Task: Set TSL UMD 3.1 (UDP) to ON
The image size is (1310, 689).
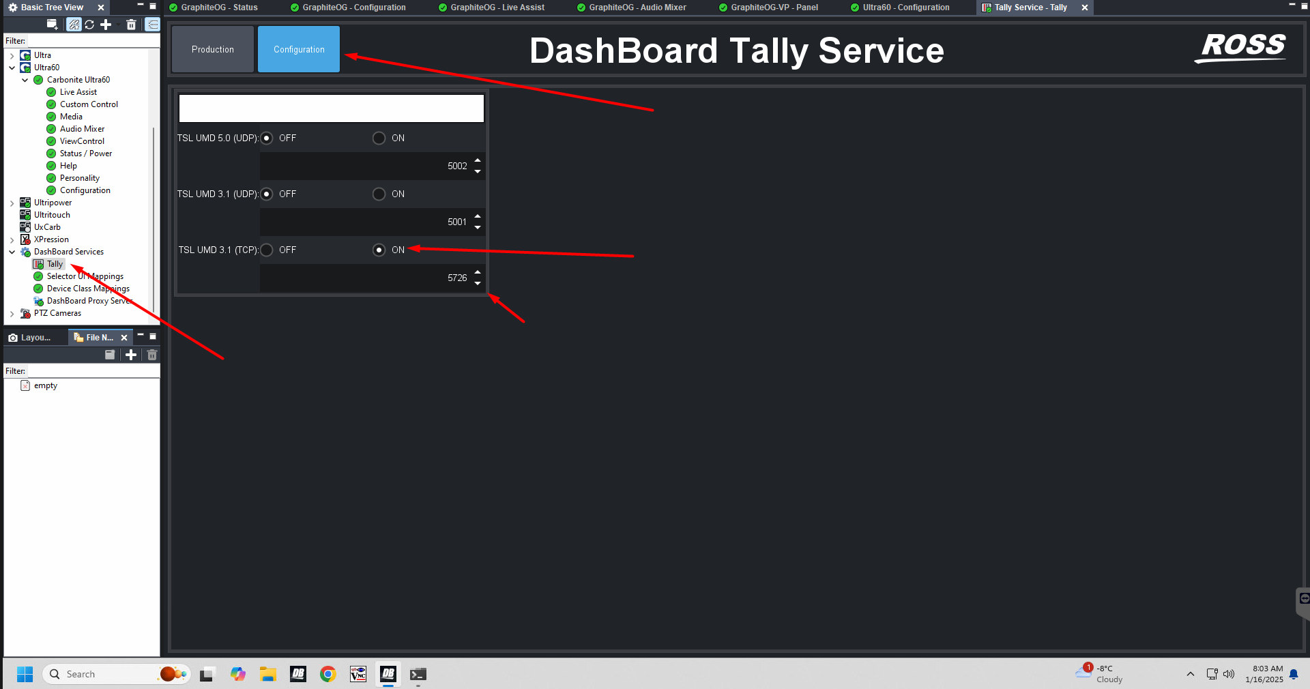Action: [379, 194]
